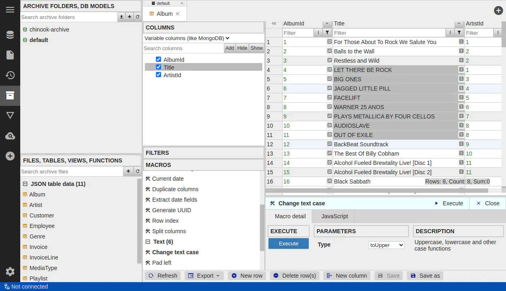Open the Type toUpper dropdown
Viewport: 506px width, 291px height.
point(386,245)
